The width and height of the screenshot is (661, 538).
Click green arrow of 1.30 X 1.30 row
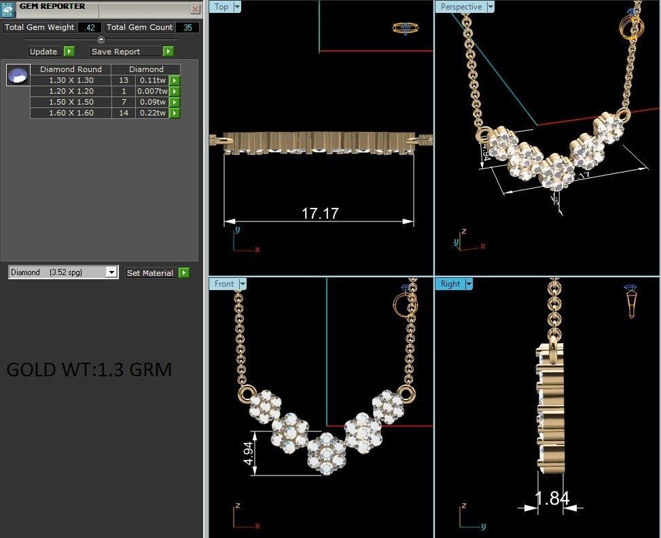(x=175, y=80)
